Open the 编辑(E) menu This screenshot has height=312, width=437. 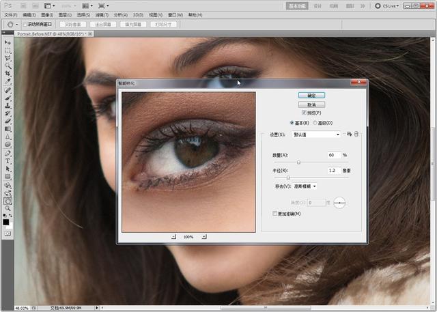[x=29, y=15]
